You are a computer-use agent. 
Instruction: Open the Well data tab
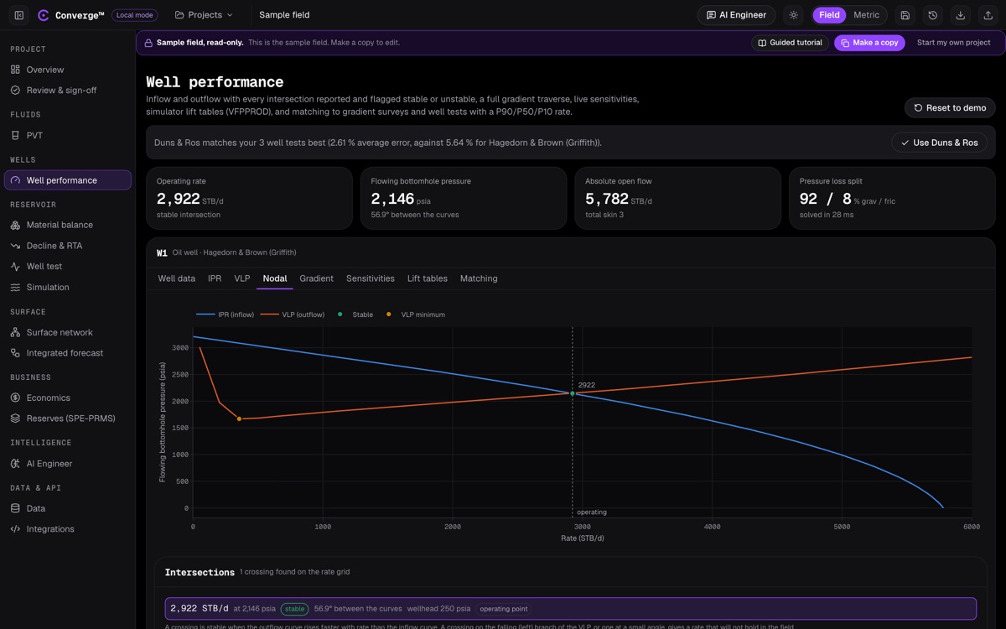pyautogui.click(x=177, y=278)
